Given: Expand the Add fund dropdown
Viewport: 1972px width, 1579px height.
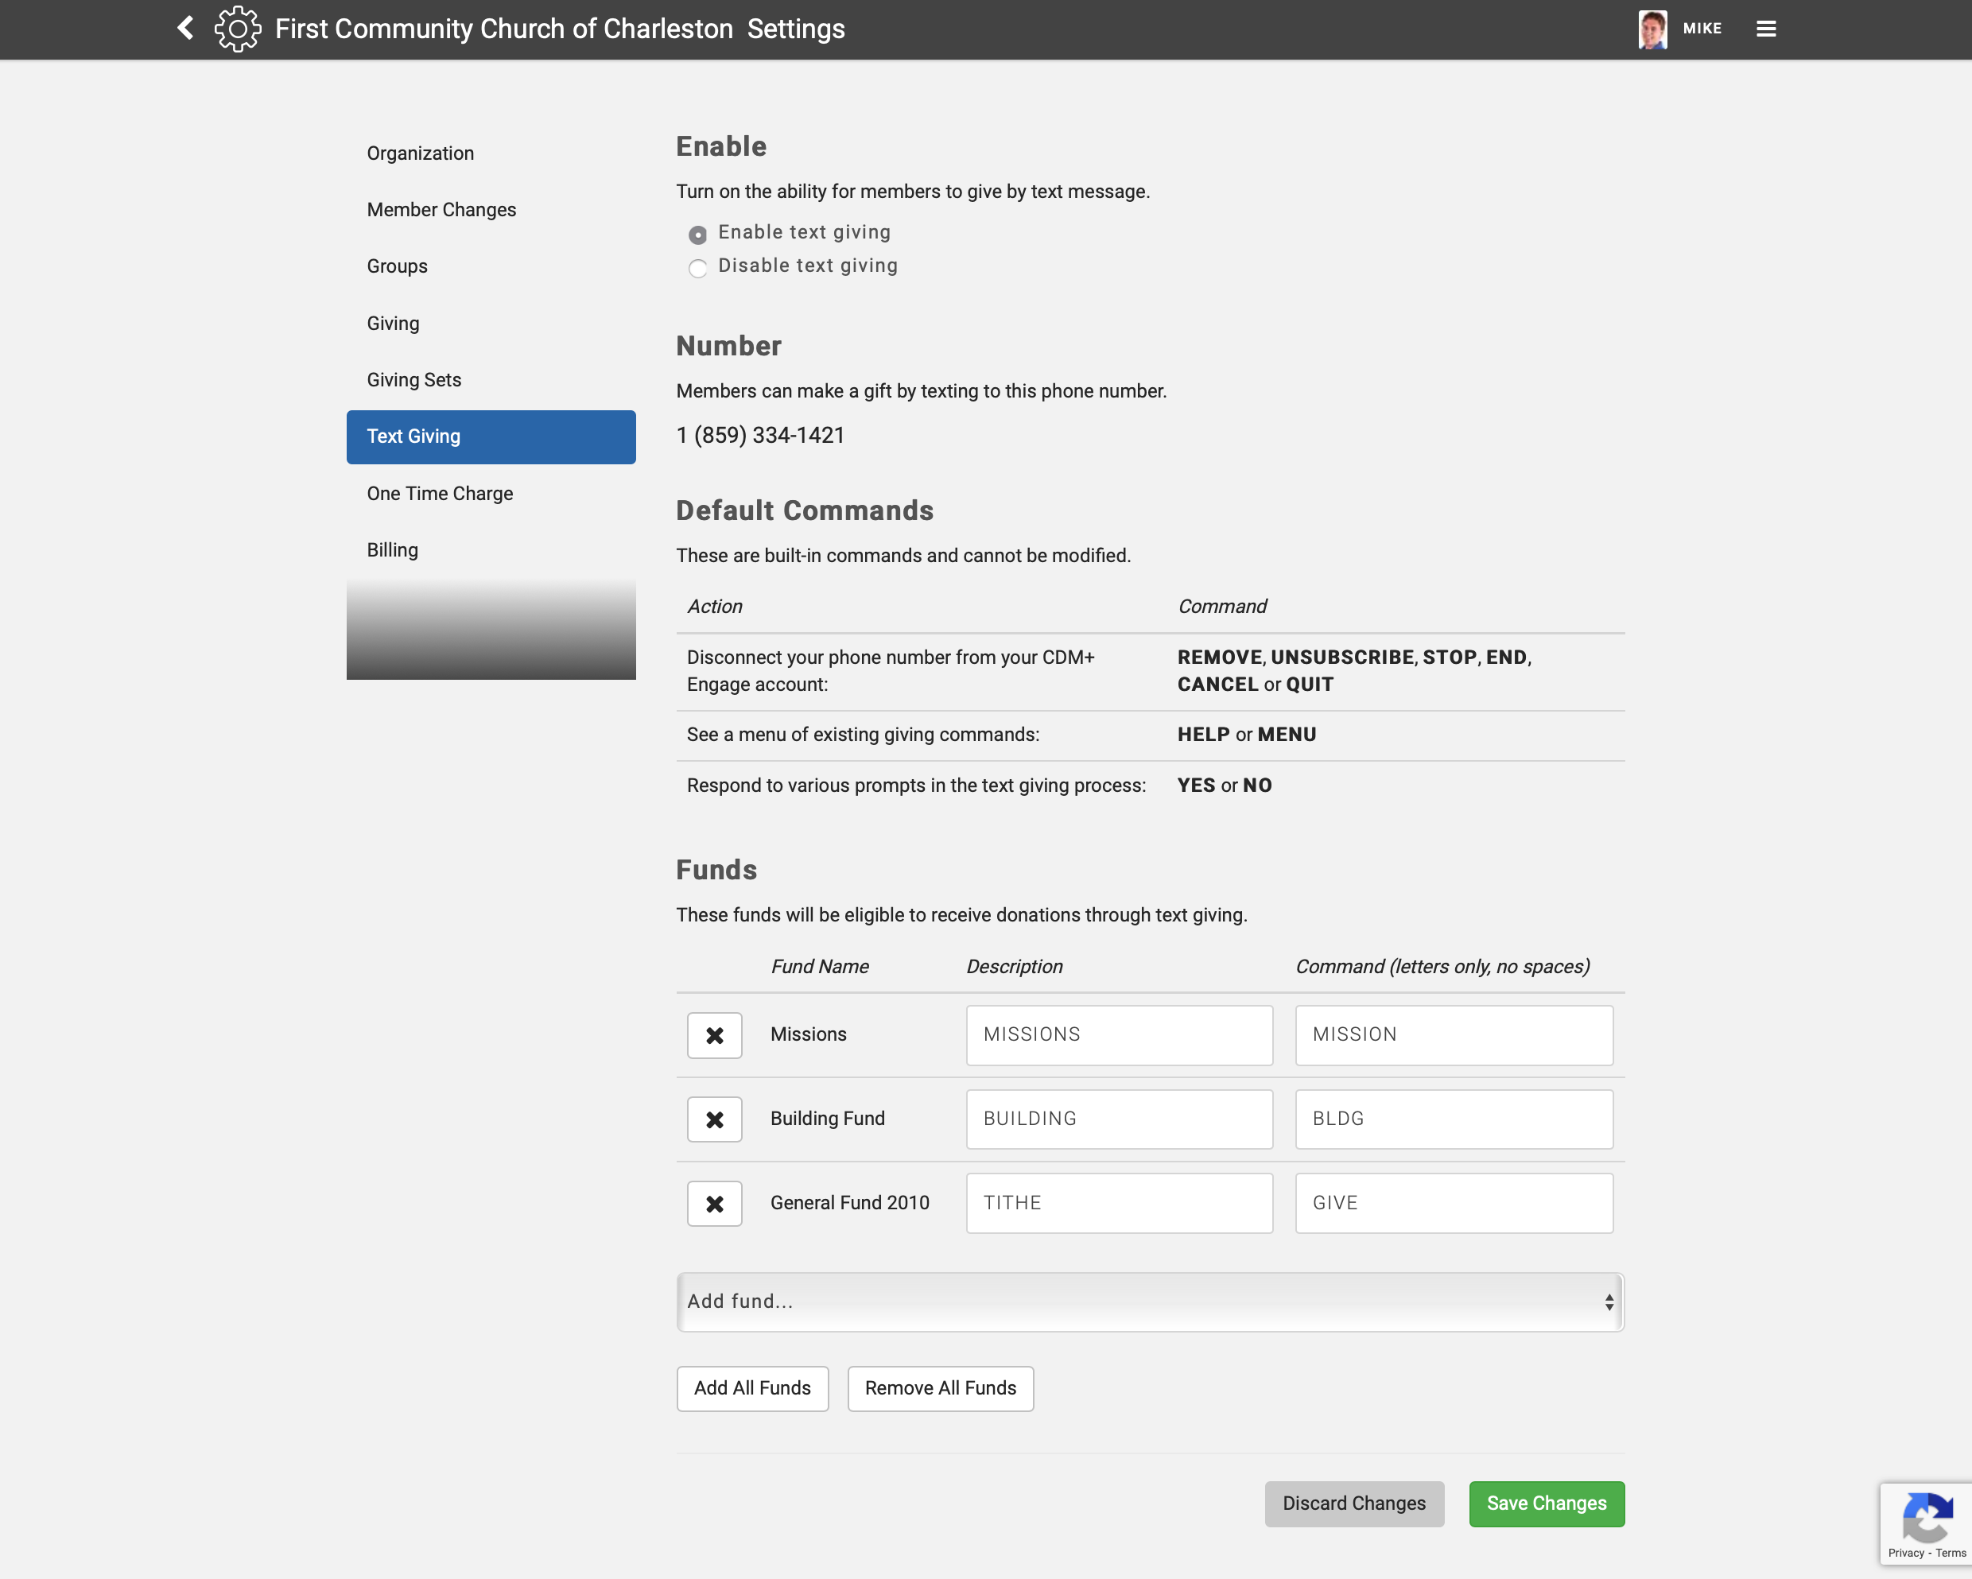Looking at the screenshot, I should 1150,1301.
